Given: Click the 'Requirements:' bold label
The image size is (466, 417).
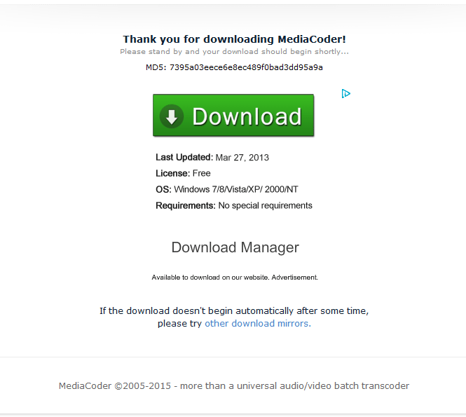Looking at the screenshot, I should pos(186,205).
